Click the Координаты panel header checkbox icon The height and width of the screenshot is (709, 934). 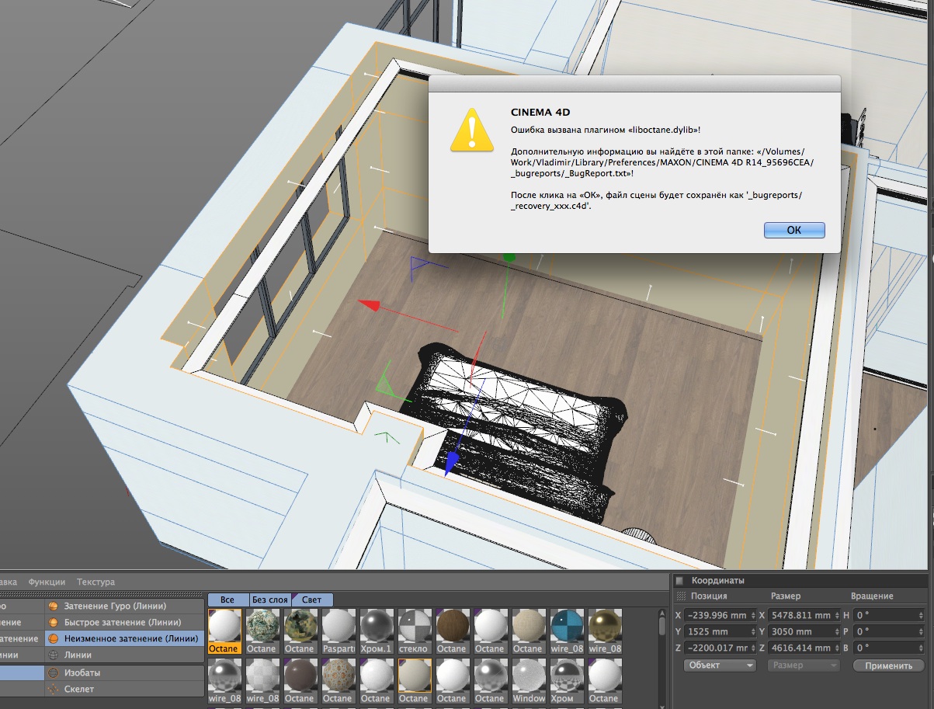[x=679, y=580]
